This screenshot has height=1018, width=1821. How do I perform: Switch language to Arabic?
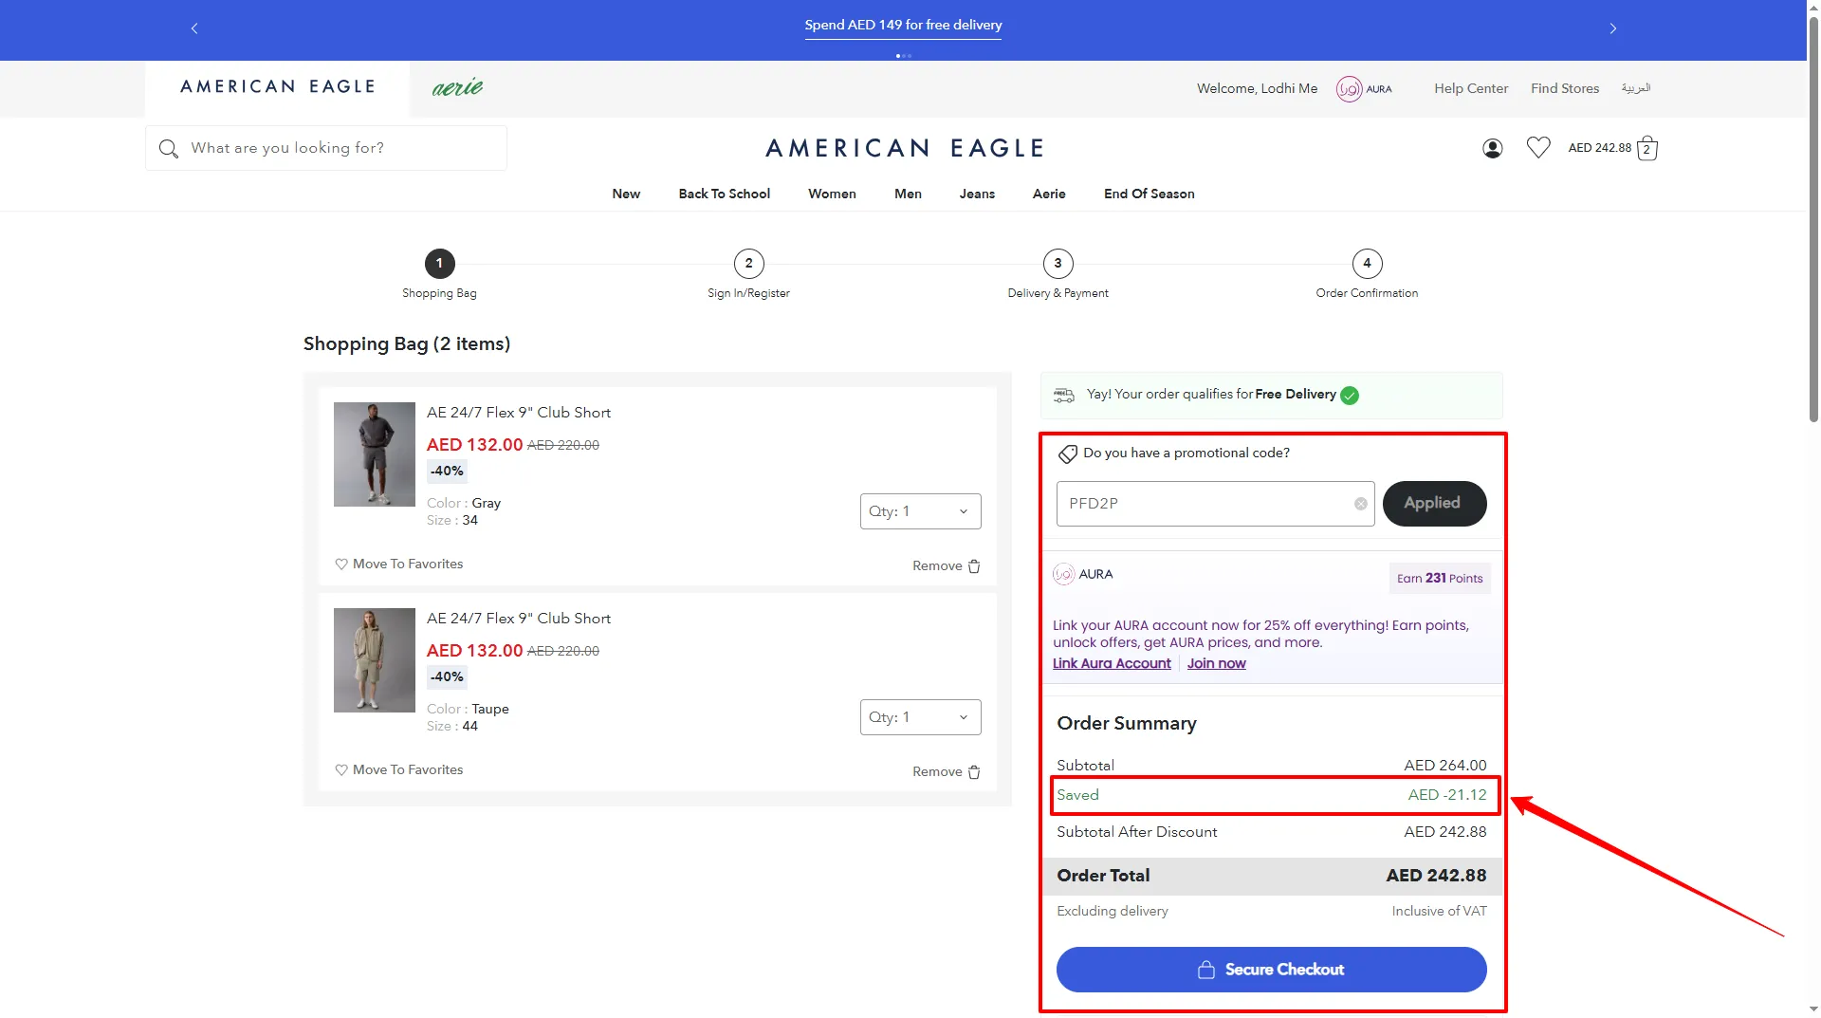click(1635, 88)
